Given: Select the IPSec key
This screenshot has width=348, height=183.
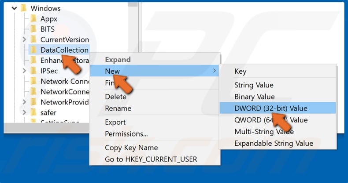Looking at the screenshot, I should [49, 71].
